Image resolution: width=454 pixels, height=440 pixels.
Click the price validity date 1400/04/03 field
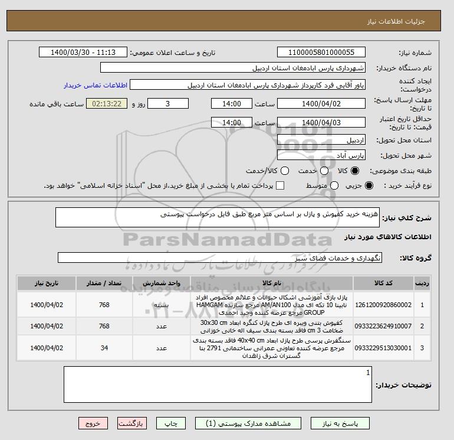321,122
